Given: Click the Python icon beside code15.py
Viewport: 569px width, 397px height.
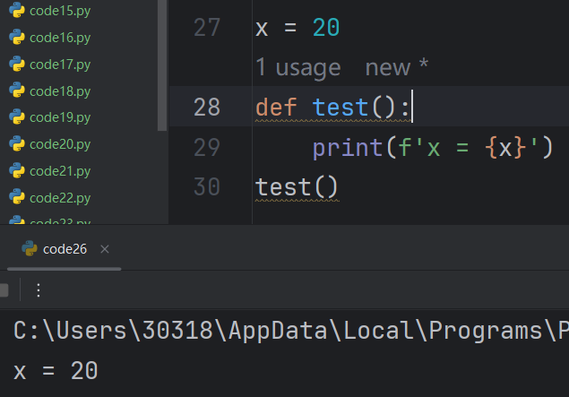Looking at the screenshot, I should click(x=16, y=11).
